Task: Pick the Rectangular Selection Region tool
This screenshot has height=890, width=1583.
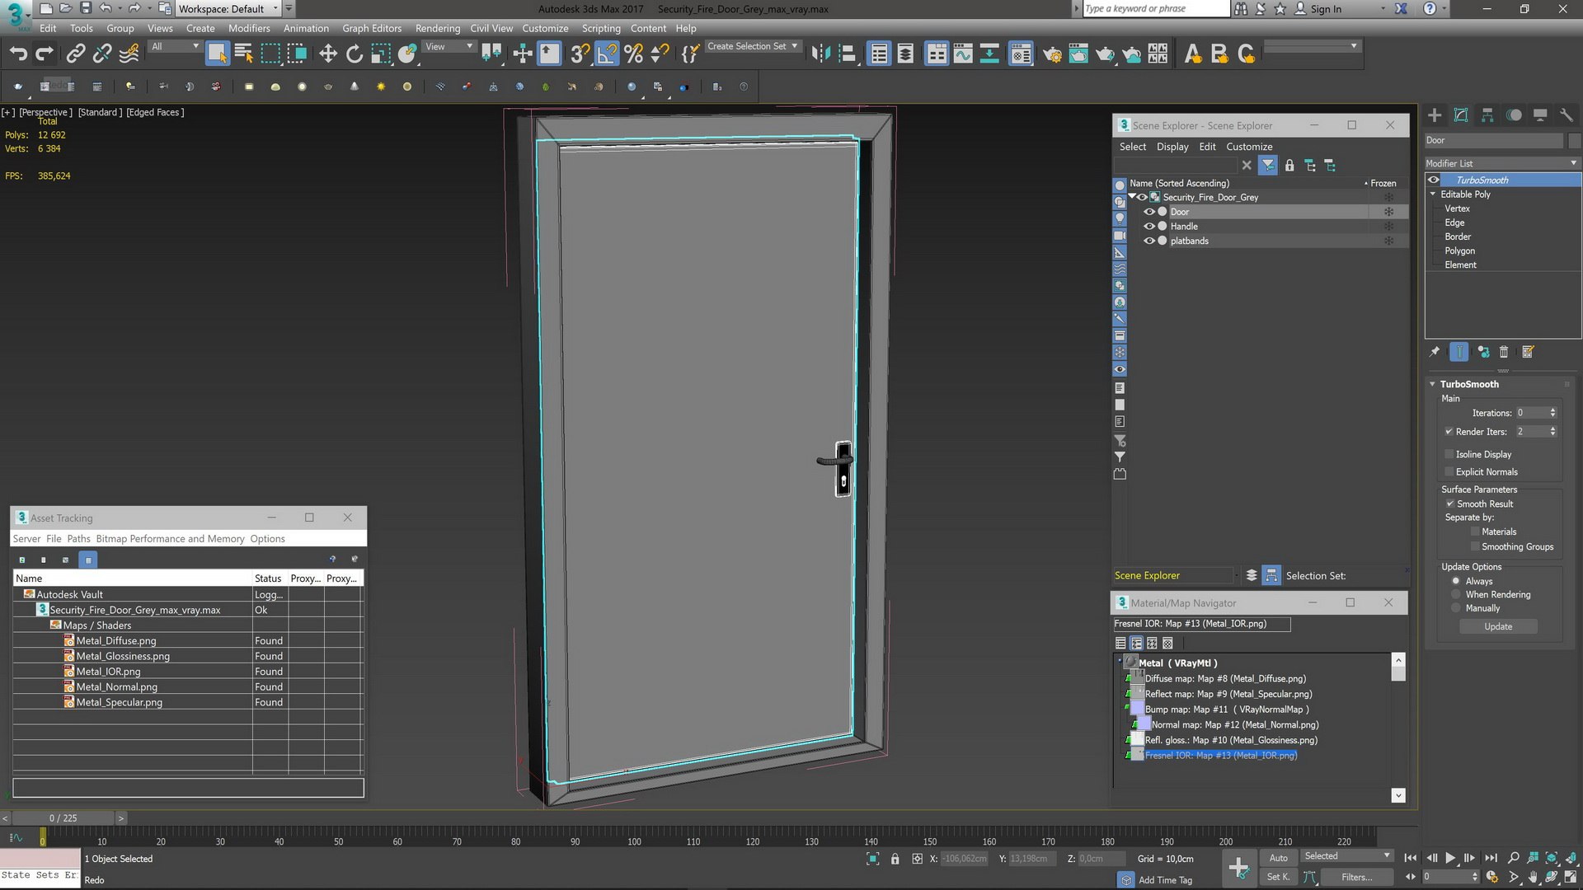Action: pyautogui.click(x=270, y=54)
